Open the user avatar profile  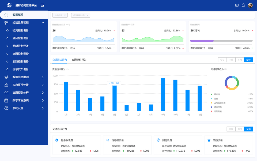tap(250, 5)
